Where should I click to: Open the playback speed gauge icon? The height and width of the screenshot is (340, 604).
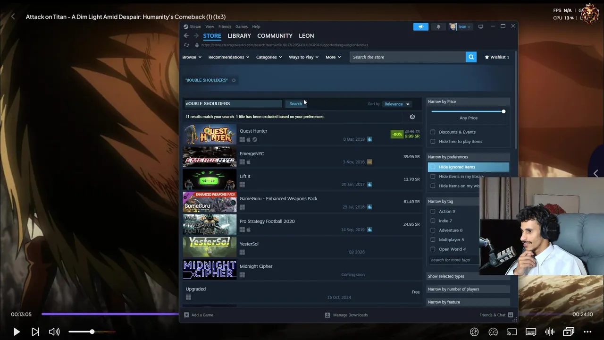point(493,332)
